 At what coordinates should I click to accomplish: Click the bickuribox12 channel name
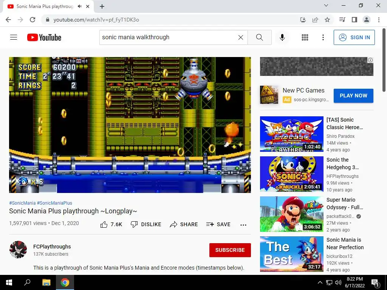(x=339, y=256)
